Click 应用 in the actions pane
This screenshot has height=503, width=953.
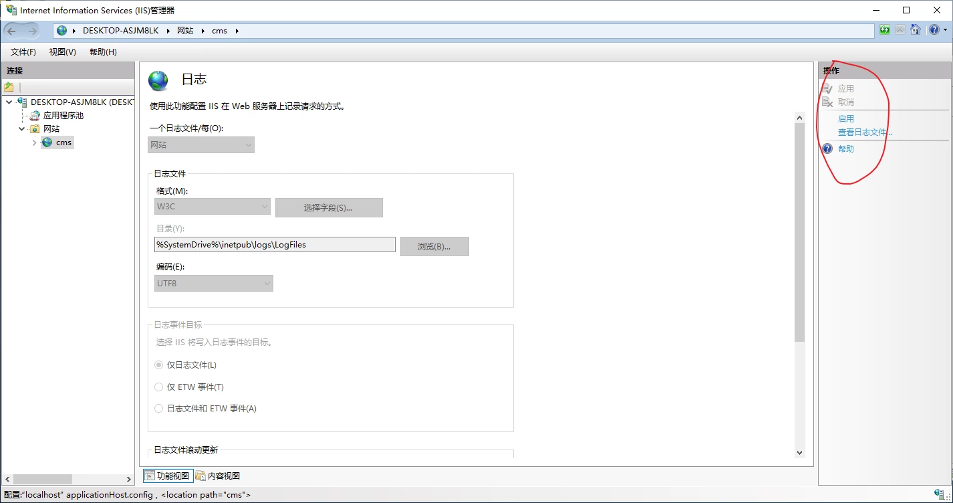(x=846, y=88)
